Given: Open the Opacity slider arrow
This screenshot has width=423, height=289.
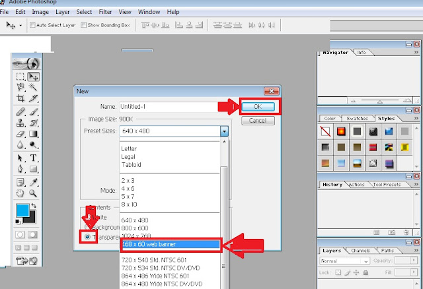Looking at the screenshot, I should pyautogui.click(x=414, y=261).
